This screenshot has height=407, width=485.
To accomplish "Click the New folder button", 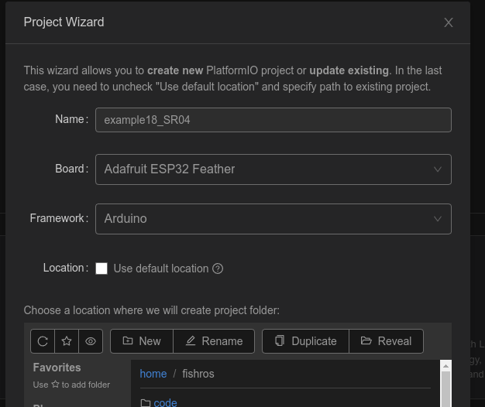I will tap(142, 341).
